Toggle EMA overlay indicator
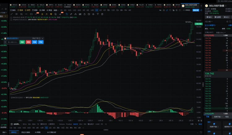The width and height of the screenshot is (232, 135). [34, 124]
